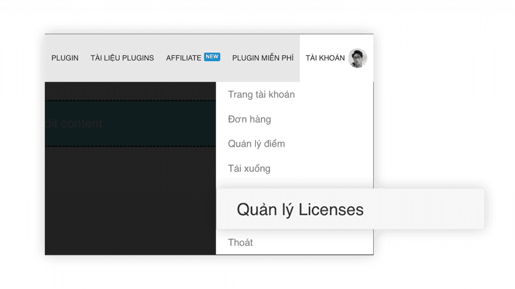Screen dimensions: 515x289
Task: Click the user avatar photo
Action: (358, 58)
